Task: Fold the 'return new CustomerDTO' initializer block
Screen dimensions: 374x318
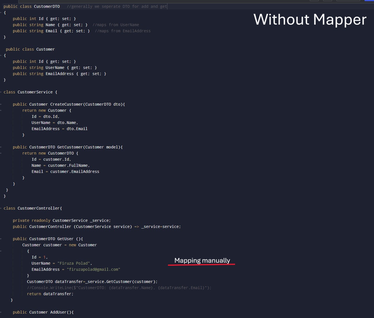Action: pyautogui.click(x=1, y=153)
